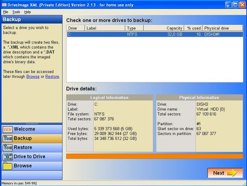This screenshot has height=186, width=247.
Task: Click the window resize grip corner
Action: [x=245, y=184]
